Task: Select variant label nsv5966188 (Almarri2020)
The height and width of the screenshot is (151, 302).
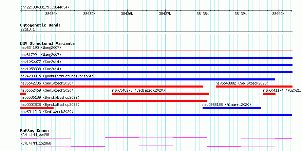Action: pos(227,105)
